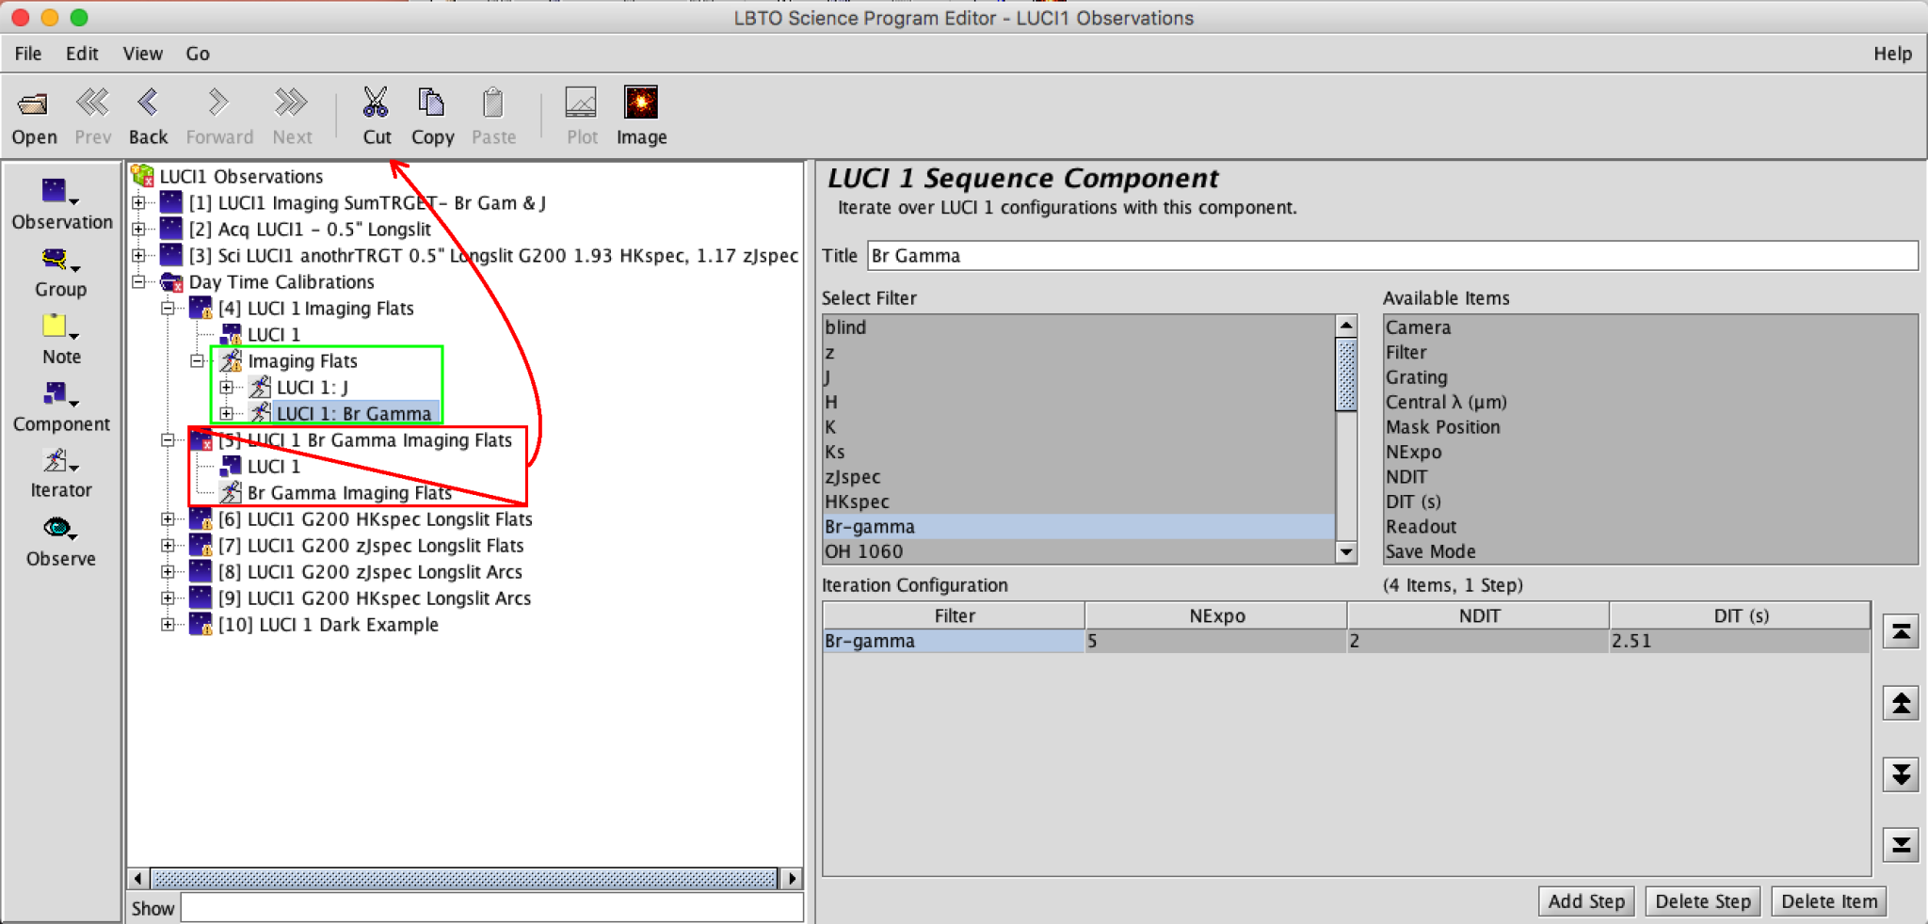The height and width of the screenshot is (924, 1928).
Task: Collapse the Day Time Calibrations group
Action: 138,281
